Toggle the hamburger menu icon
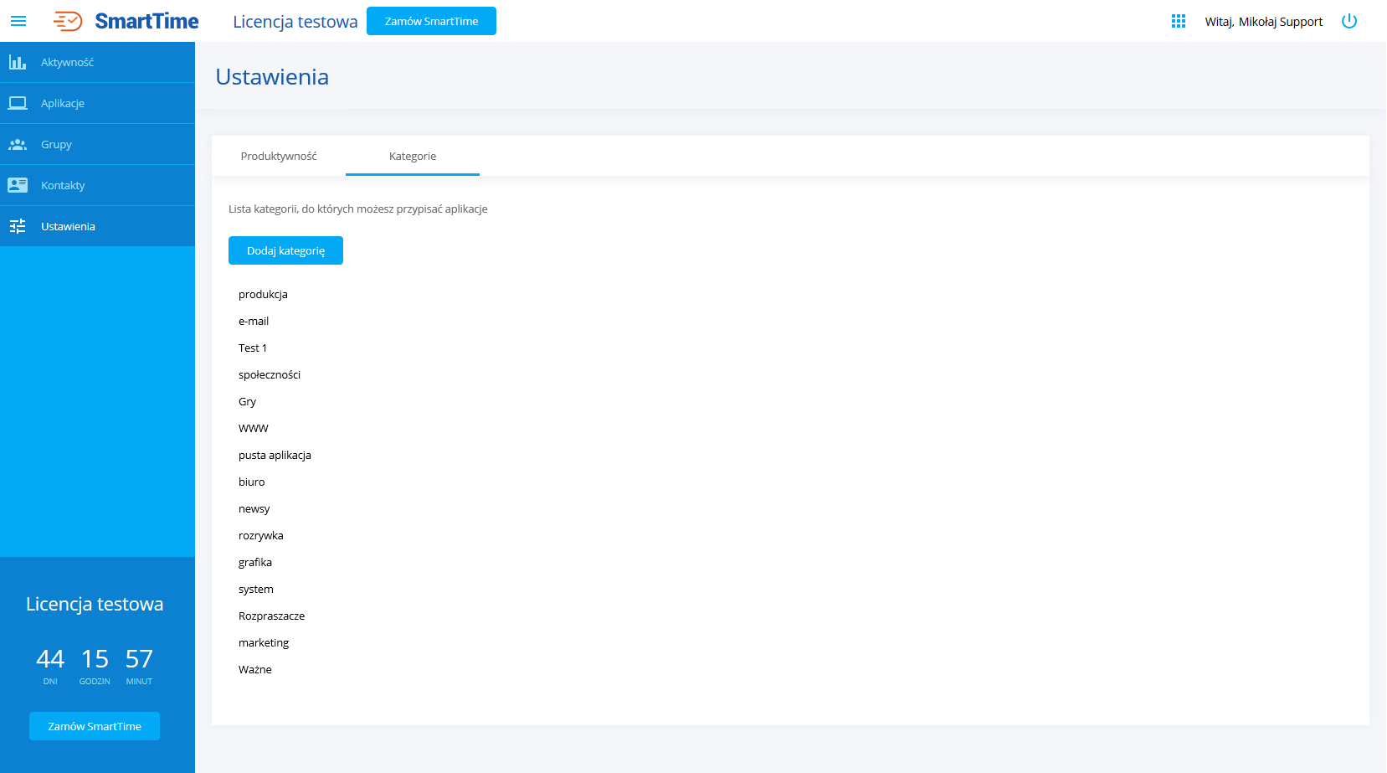This screenshot has width=1387, height=773. [x=18, y=20]
